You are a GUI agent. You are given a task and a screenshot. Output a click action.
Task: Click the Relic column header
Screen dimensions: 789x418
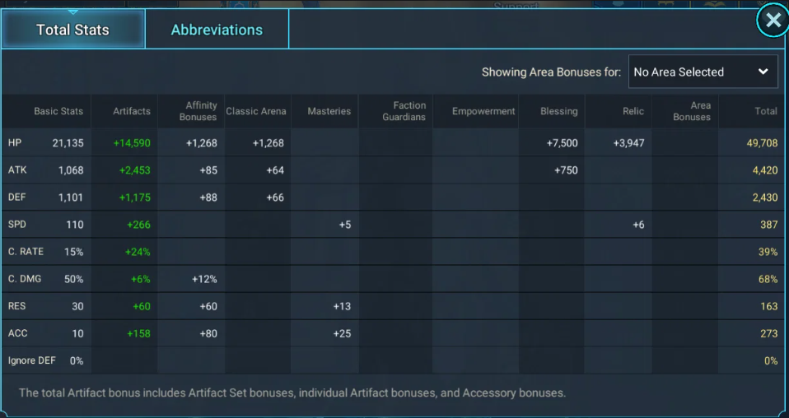coord(633,111)
